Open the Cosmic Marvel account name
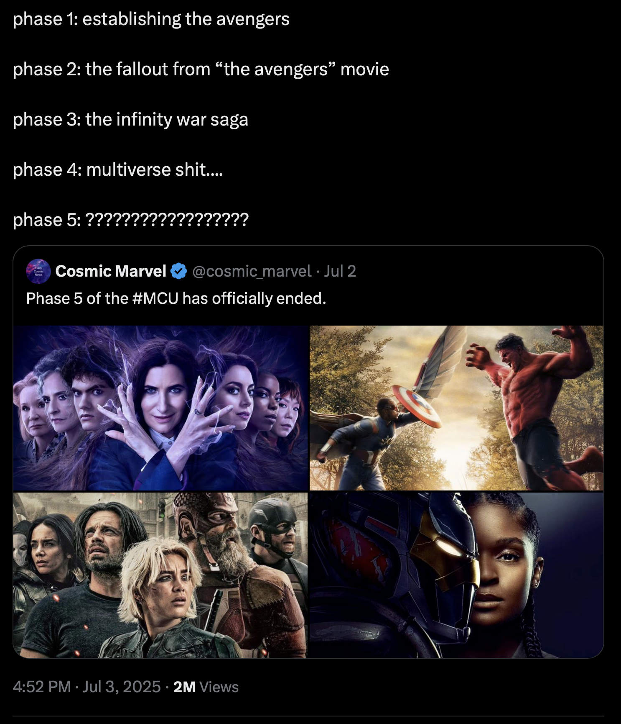This screenshot has height=724, width=621. tap(111, 271)
